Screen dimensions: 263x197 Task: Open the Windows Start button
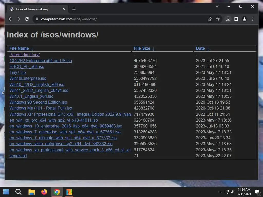click(x=6, y=192)
